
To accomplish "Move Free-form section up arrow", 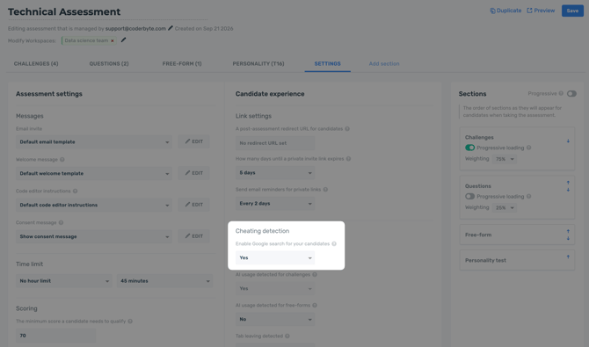I will click(x=568, y=231).
